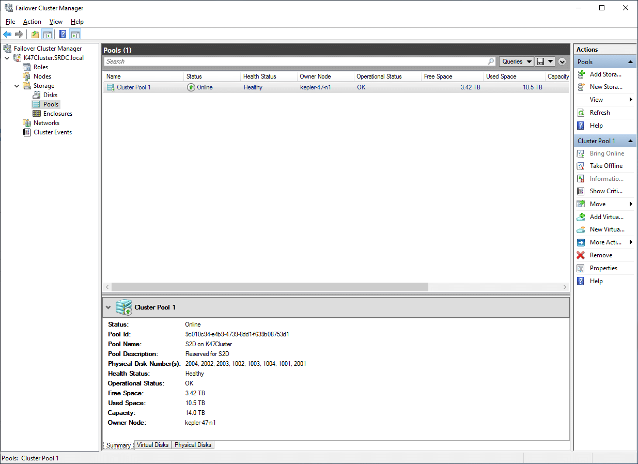Select Pools under Storage
638x464 pixels.
tap(51, 104)
